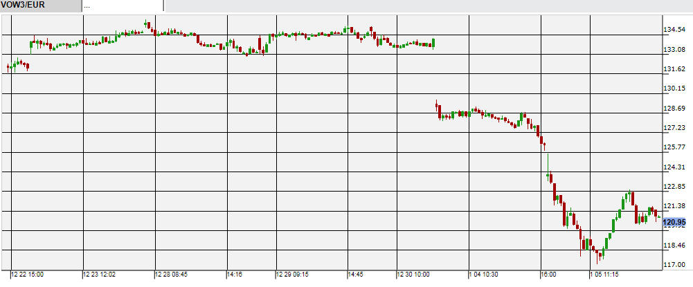The height and width of the screenshot is (287, 693).
Task: Click the 12 22 15:00 time label
Action: (28, 275)
